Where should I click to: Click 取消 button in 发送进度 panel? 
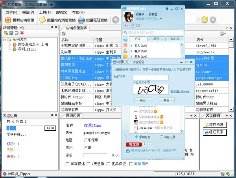point(50,128)
